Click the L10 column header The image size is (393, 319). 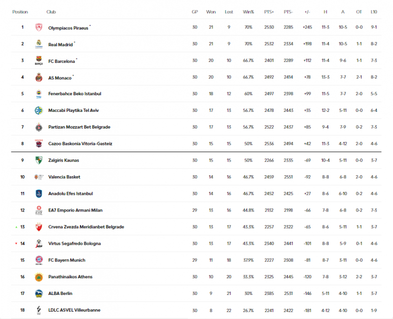[x=373, y=12]
